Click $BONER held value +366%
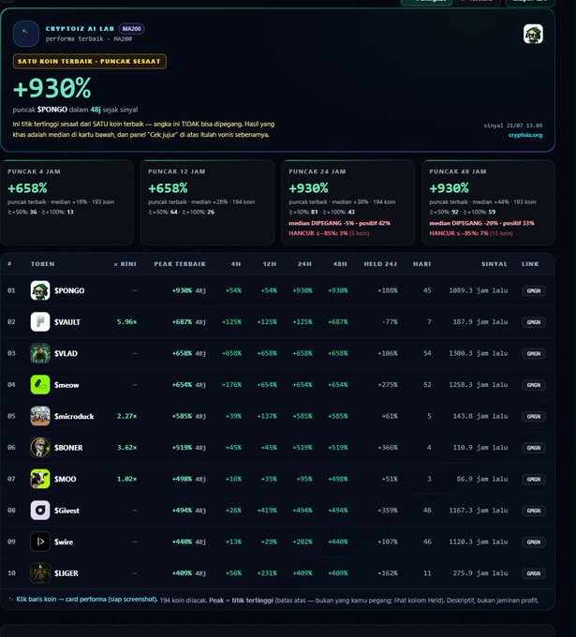Viewport: 576px width, 637px height. click(388, 447)
